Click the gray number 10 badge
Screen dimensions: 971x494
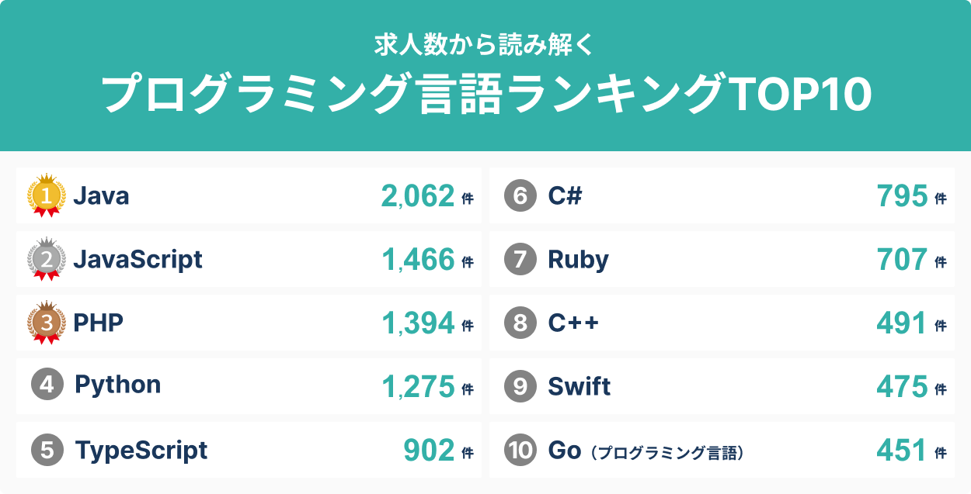(x=520, y=450)
